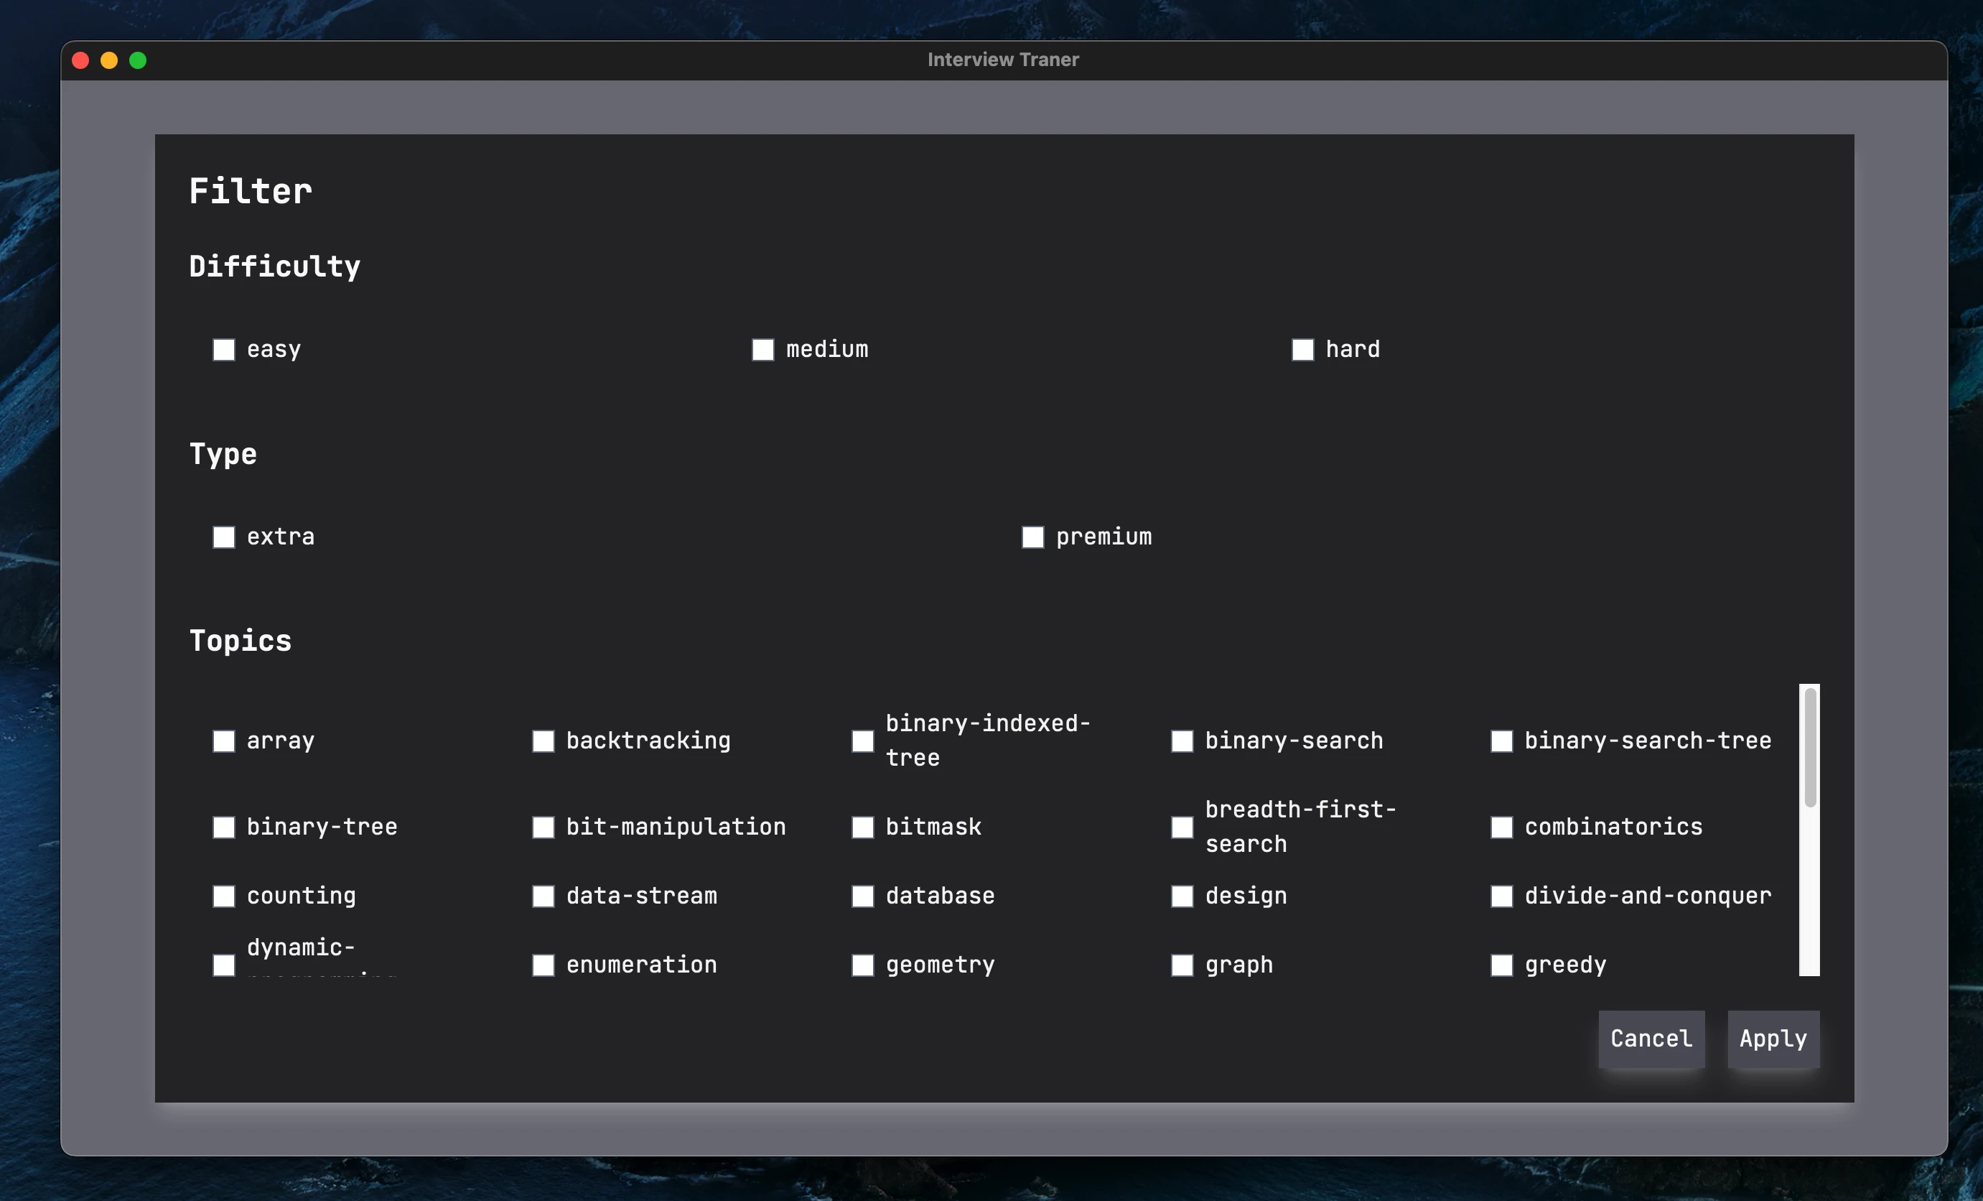Toggle the dynamic-programming filter
This screenshot has width=1983, height=1201.
pyautogui.click(x=224, y=965)
